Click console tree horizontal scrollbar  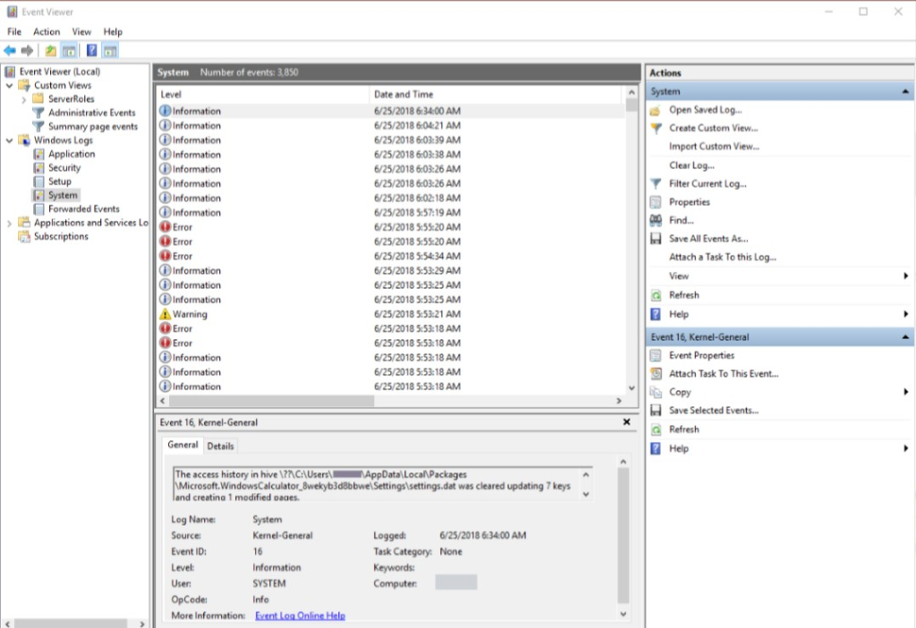(x=72, y=624)
